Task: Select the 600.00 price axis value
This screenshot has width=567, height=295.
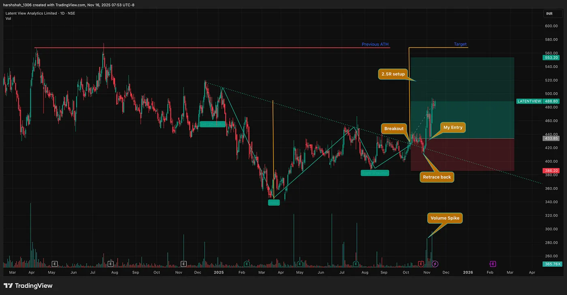Action: pos(552,26)
